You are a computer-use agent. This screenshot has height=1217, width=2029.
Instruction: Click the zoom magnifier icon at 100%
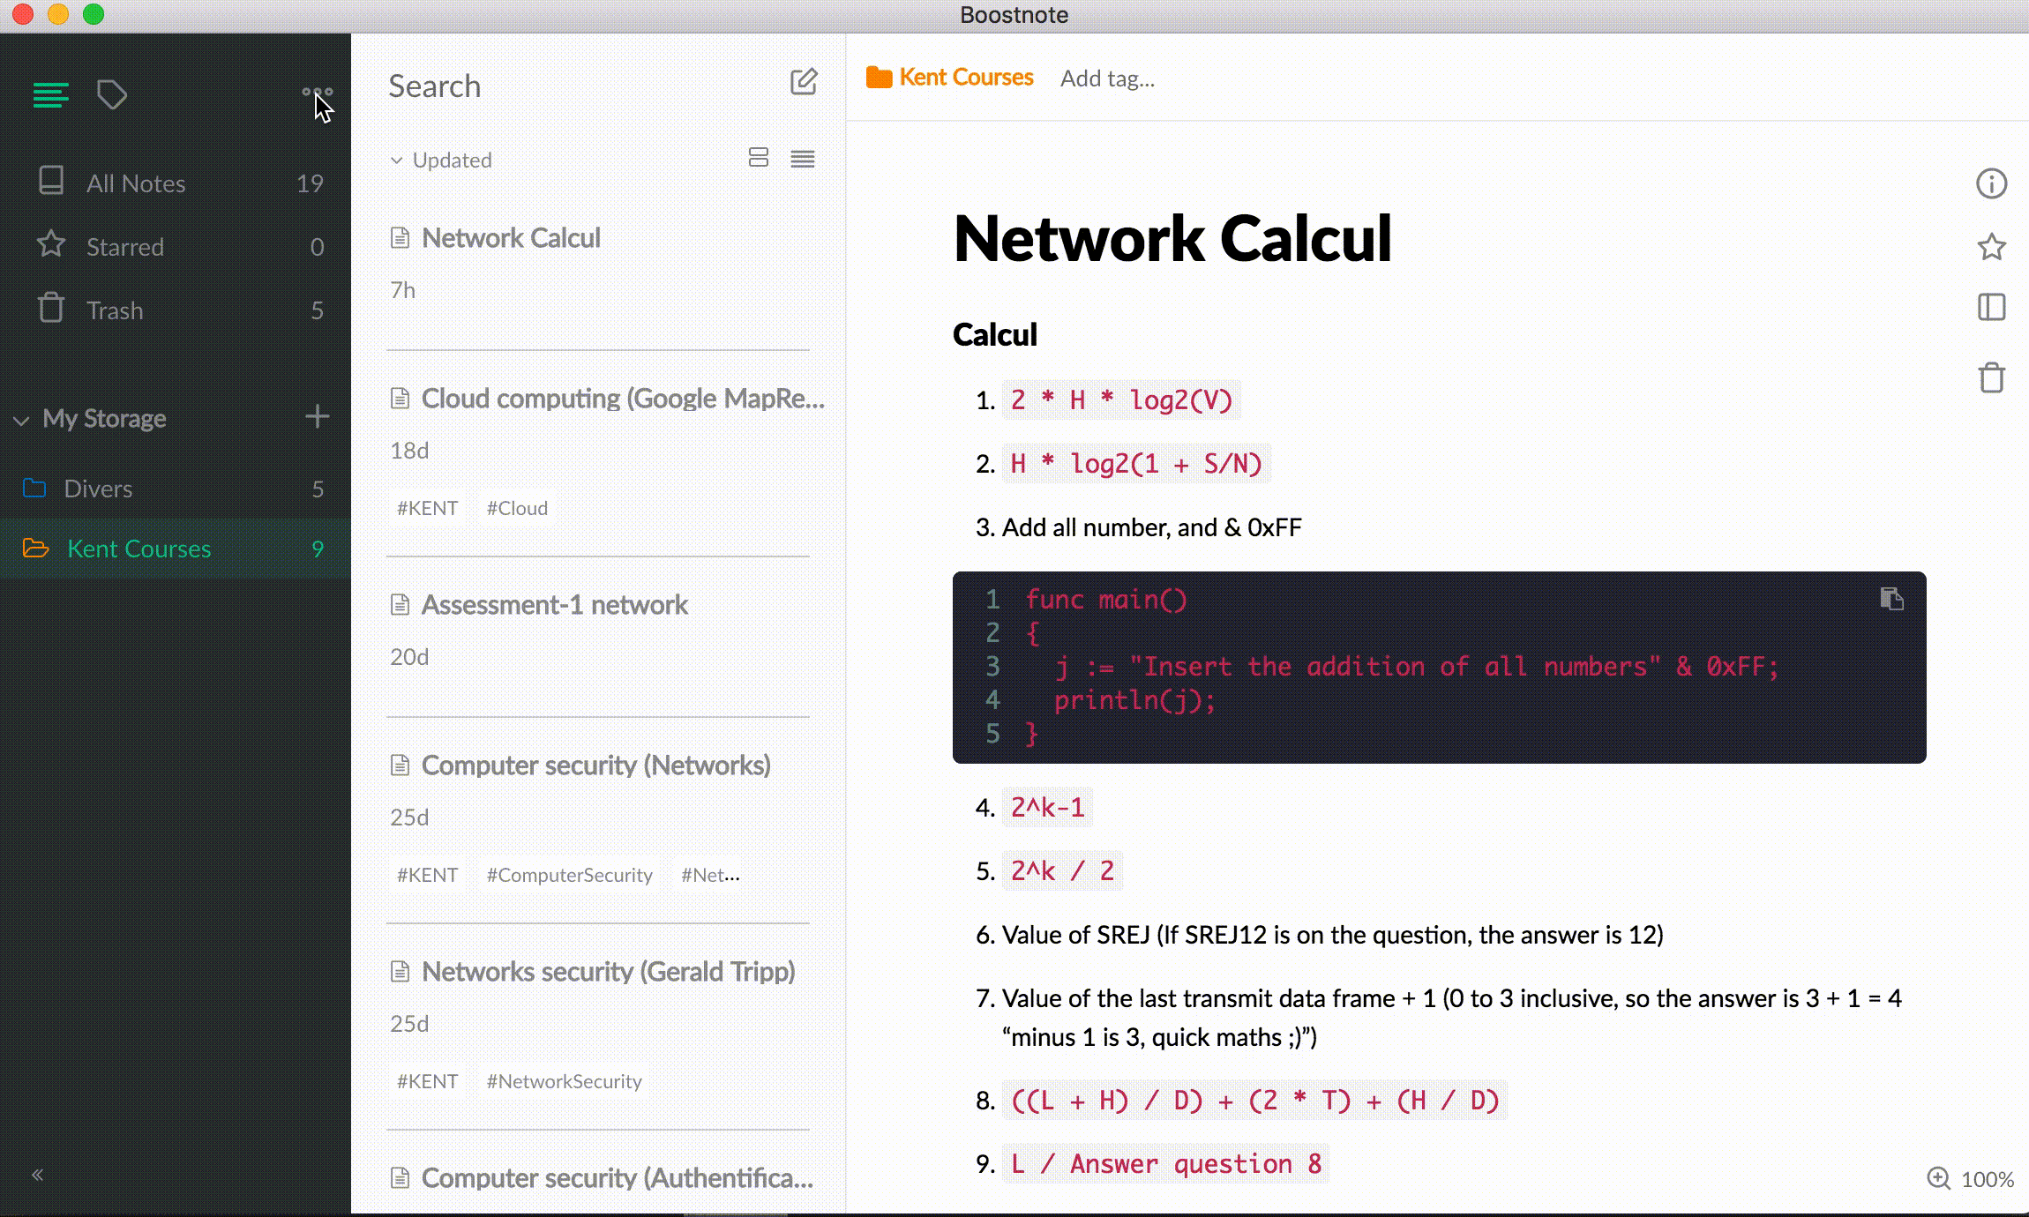point(1938,1178)
